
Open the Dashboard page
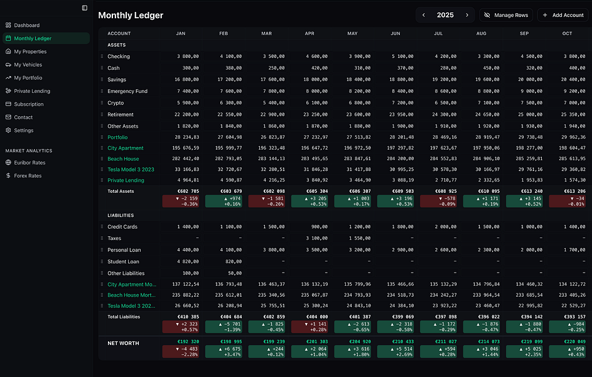click(46, 25)
